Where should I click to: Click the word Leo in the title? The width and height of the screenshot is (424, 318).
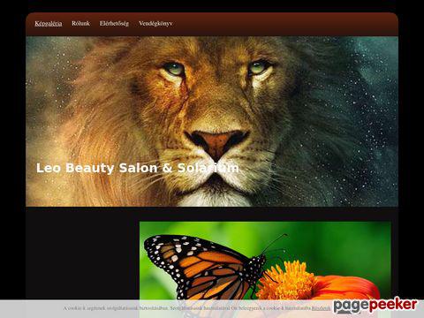[x=49, y=168]
